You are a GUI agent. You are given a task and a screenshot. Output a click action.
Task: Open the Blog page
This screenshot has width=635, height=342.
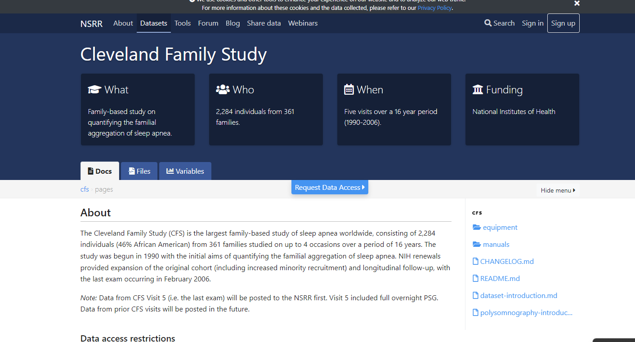click(233, 23)
